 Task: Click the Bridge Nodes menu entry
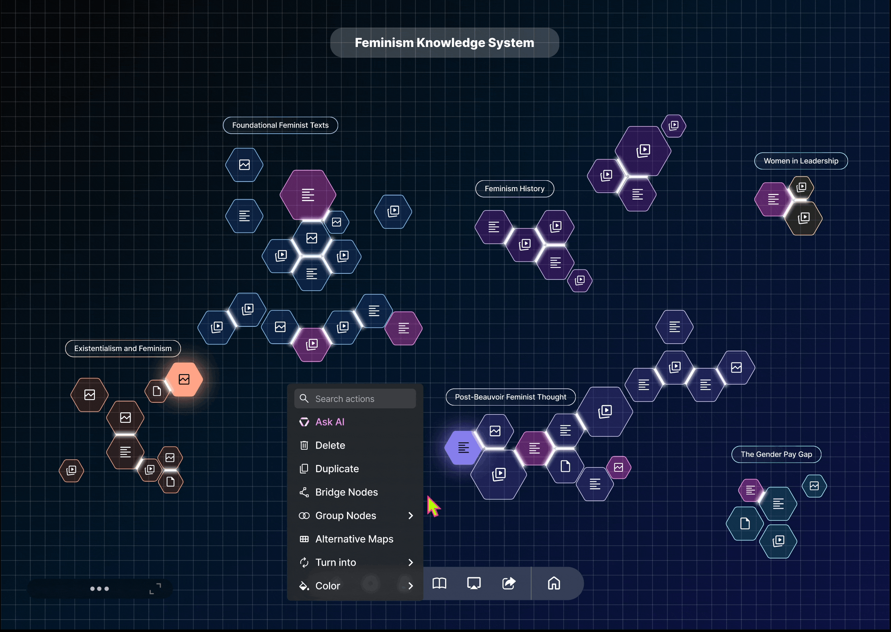[x=346, y=492]
